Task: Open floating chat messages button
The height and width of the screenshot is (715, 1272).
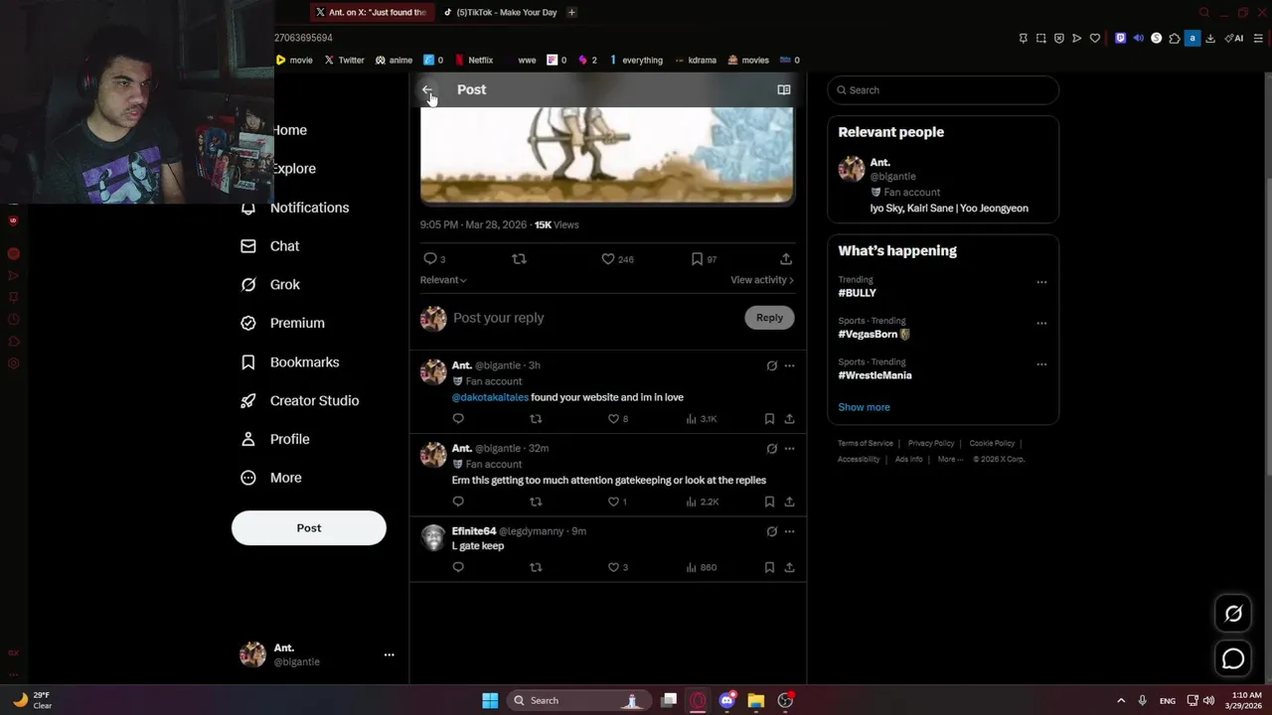Action: (x=1233, y=658)
